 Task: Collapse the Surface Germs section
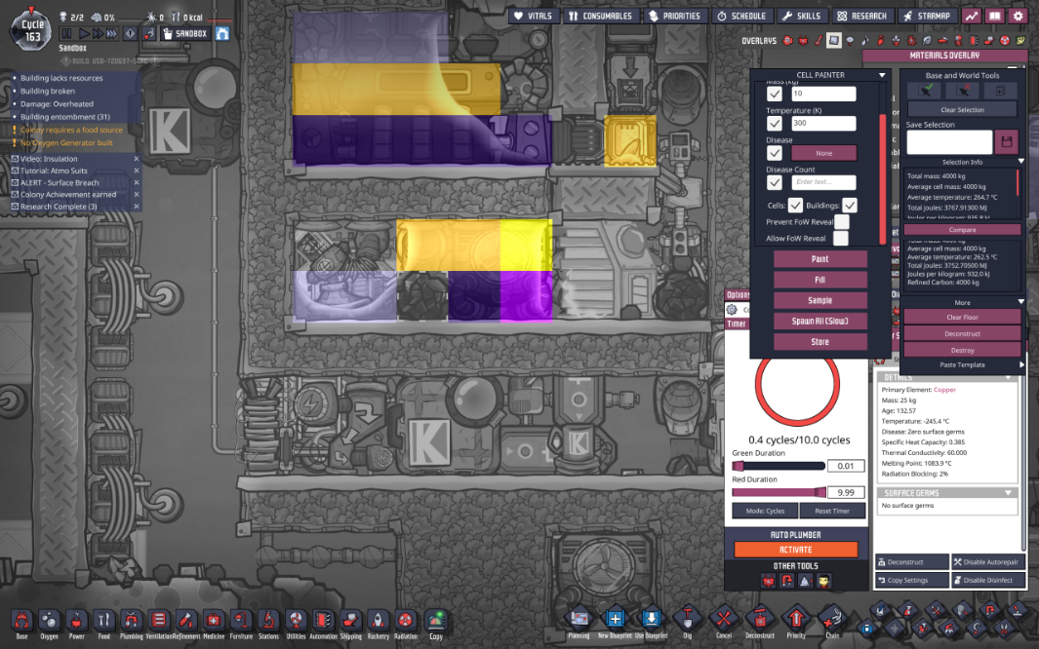[x=1008, y=493]
